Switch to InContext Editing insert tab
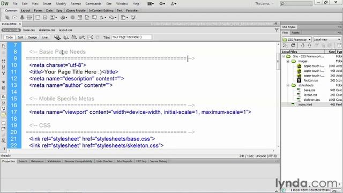This screenshot has height=193, width=343. tap(101, 11)
